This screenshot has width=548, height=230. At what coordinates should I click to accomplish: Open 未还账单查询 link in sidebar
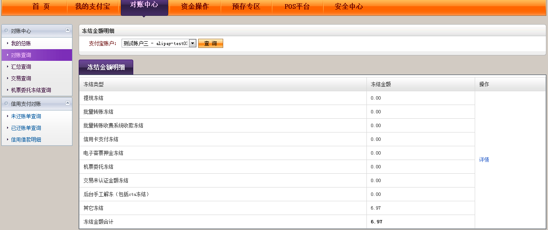click(x=26, y=116)
